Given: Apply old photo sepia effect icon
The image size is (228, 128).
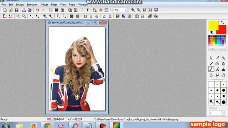Looking at the screenshot, I should point(78,16).
